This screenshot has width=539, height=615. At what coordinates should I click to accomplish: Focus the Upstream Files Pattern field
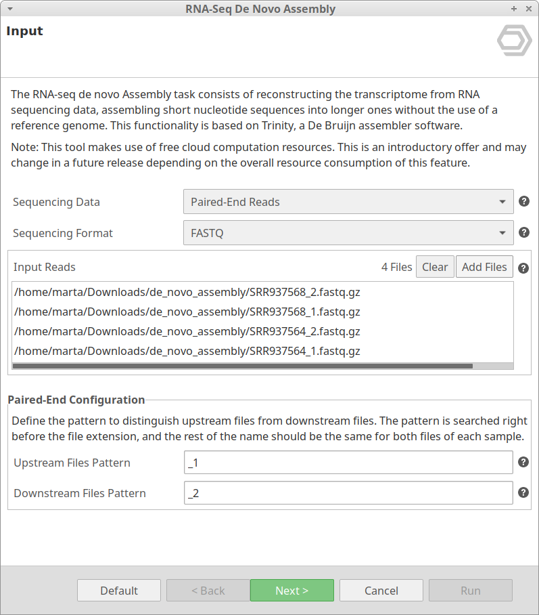click(348, 463)
